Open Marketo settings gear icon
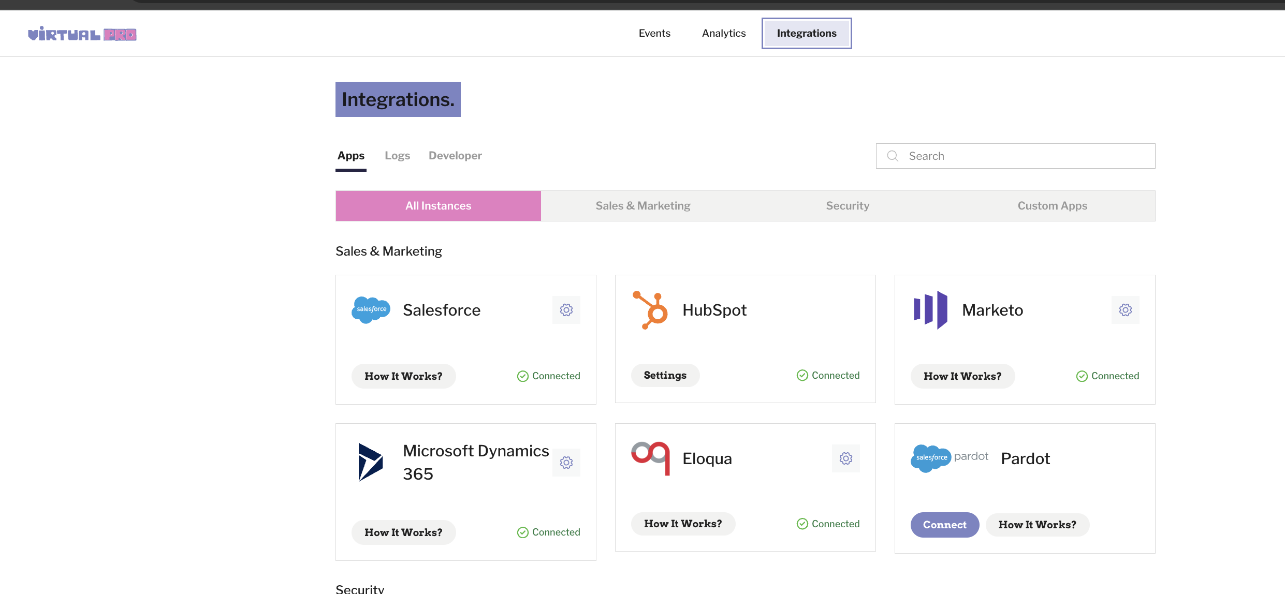 click(1126, 310)
